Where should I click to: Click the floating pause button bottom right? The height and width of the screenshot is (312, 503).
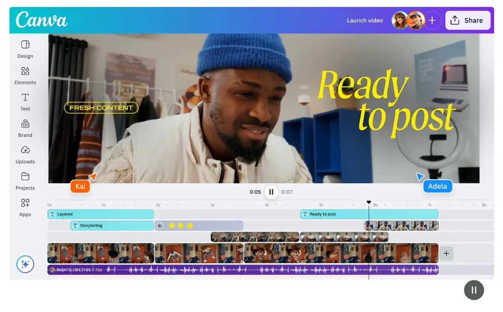[x=474, y=290]
